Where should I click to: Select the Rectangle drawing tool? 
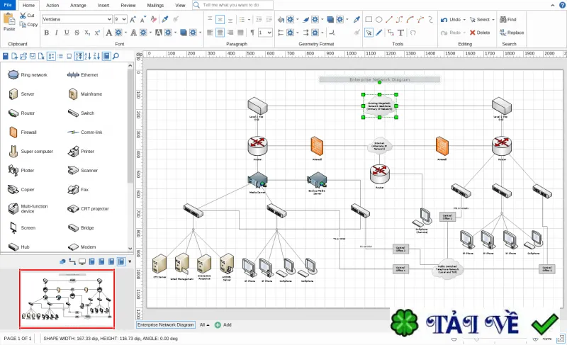[369, 20]
